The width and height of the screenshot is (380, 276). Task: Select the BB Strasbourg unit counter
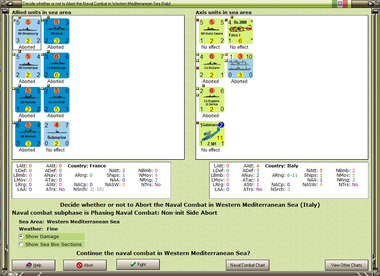[x=28, y=31]
